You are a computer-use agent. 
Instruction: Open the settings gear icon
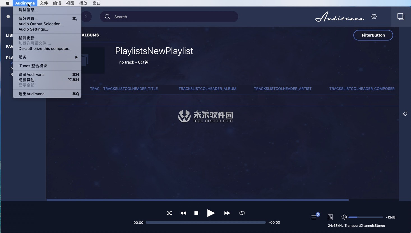click(374, 17)
